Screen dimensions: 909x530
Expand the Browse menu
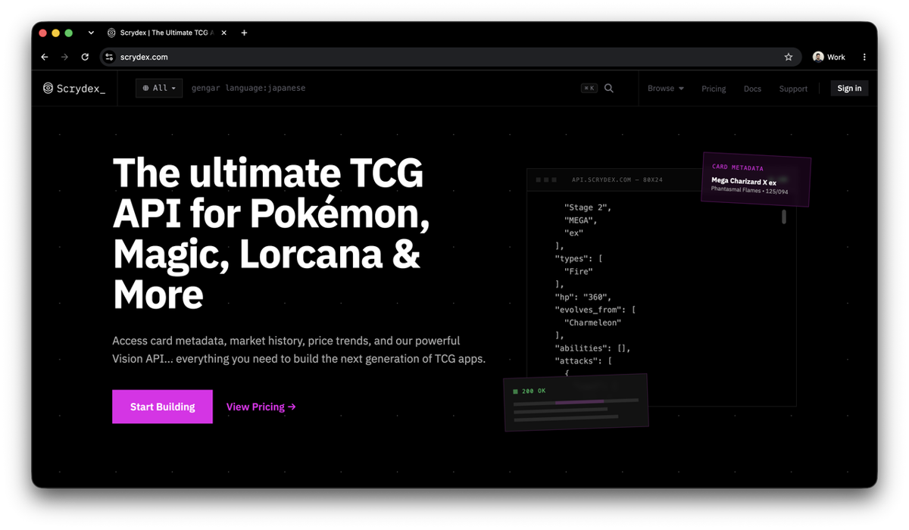(665, 89)
